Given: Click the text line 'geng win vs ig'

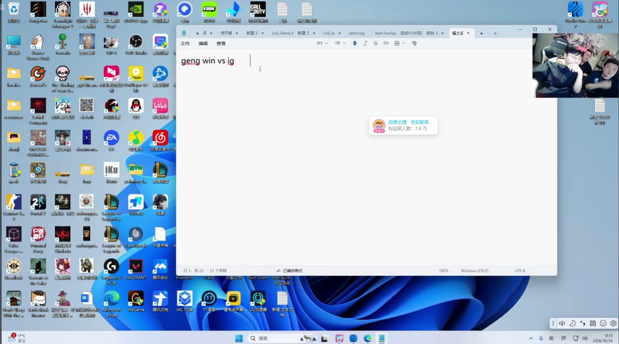Looking at the screenshot, I should pyautogui.click(x=207, y=61).
